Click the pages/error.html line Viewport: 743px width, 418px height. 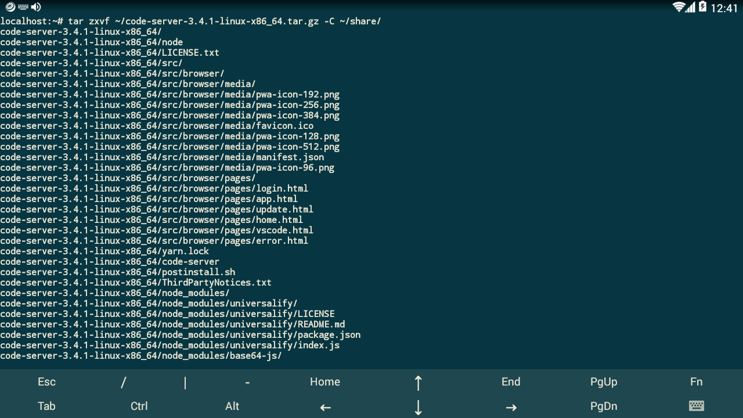(154, 240)
